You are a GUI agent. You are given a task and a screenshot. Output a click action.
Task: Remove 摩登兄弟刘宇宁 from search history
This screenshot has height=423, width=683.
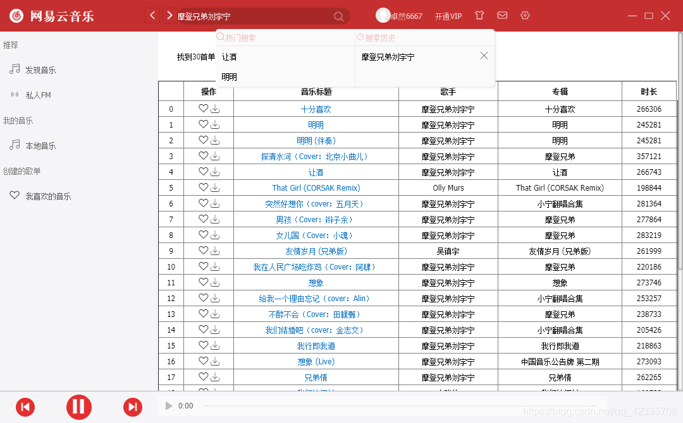pyautogui.click(x=484, y=56)
